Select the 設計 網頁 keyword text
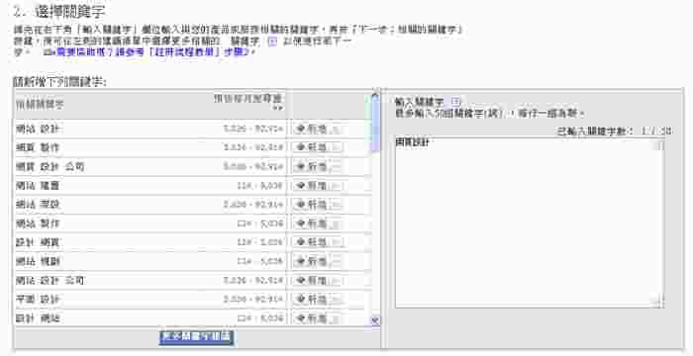This screenshot has width=693, height=356. (x=39, y=242)
